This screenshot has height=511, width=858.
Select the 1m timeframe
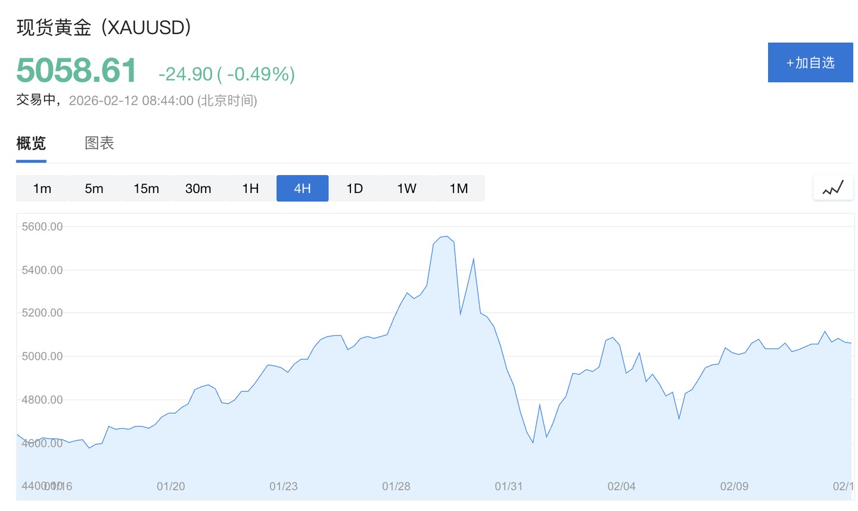[42, 188]
